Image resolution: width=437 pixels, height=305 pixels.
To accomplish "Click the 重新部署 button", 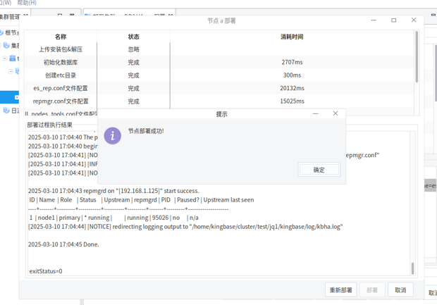I will (x=341, y=290).
